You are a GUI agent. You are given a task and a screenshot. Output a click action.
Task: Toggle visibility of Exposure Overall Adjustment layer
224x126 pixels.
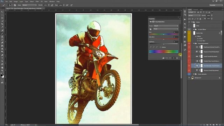[x=189, y=51]
